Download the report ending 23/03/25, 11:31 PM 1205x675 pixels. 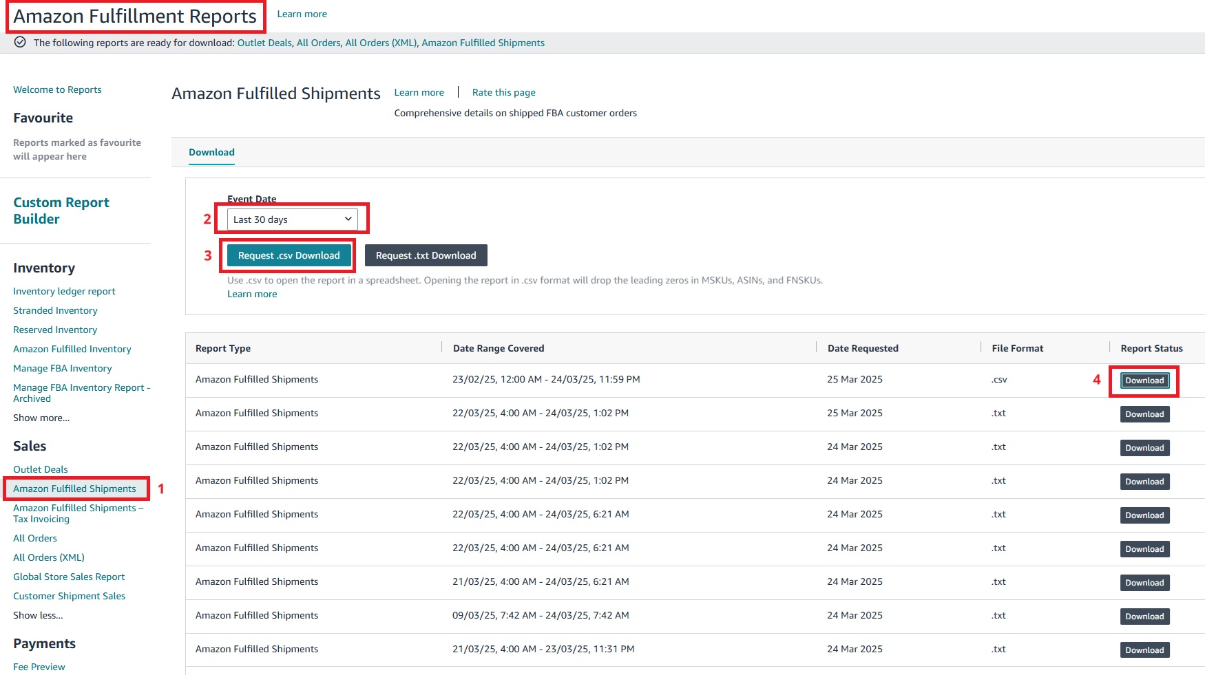[1144, 650]
